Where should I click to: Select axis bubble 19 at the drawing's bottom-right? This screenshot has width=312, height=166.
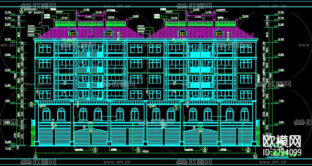[x=255, y=156]
